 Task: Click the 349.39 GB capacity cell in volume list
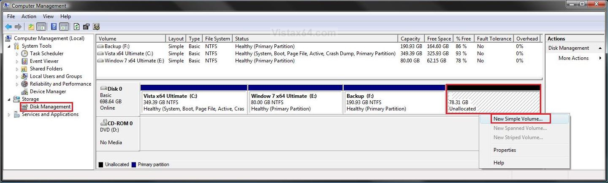[411, 54]
